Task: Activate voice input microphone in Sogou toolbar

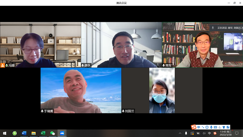Action: point(211,127)
